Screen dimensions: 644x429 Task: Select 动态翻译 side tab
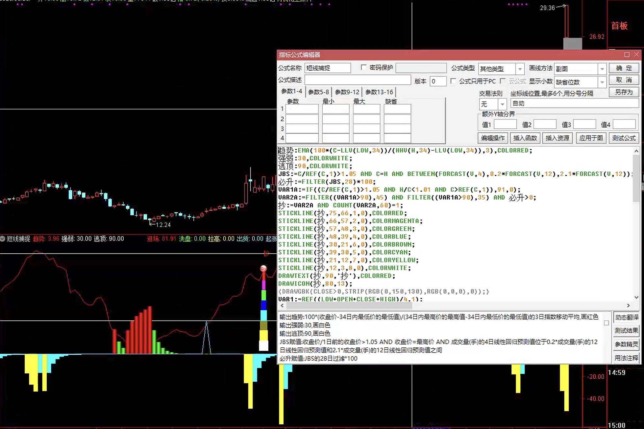(627, 317)
